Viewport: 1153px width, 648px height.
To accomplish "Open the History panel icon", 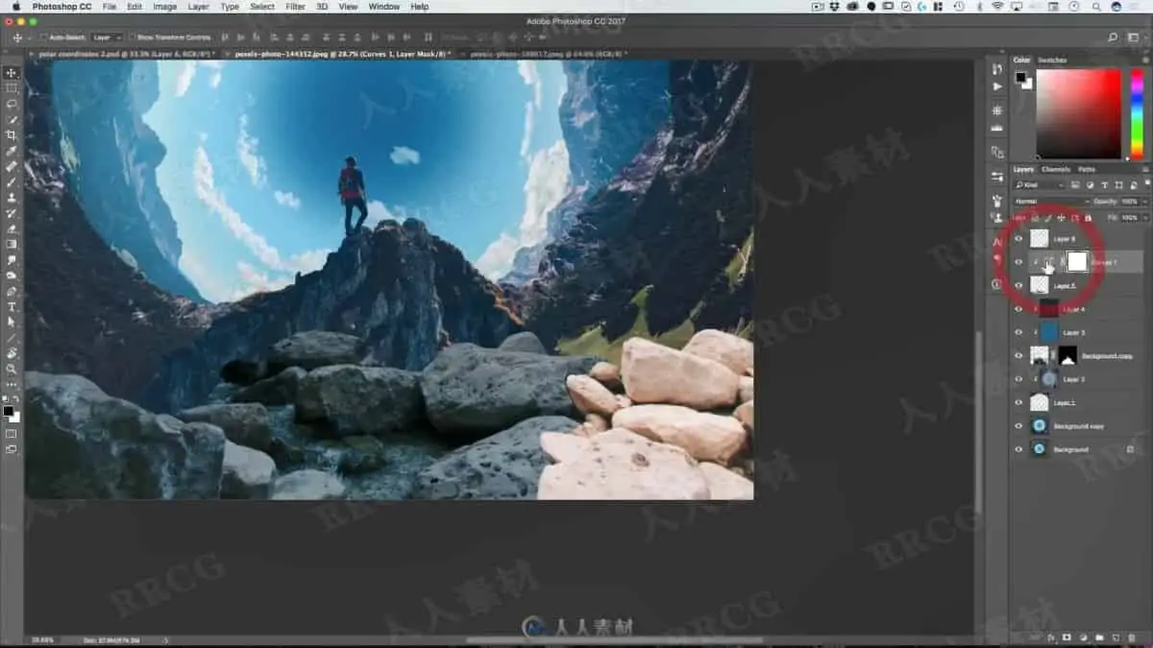I will coord(996,70).
